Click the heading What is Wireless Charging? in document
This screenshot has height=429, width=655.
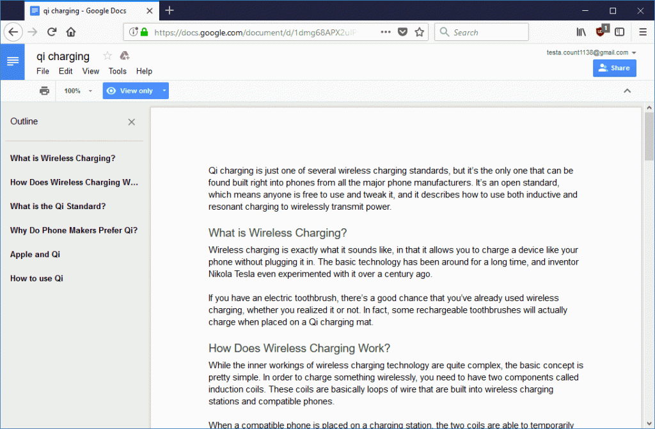point(278,233)
